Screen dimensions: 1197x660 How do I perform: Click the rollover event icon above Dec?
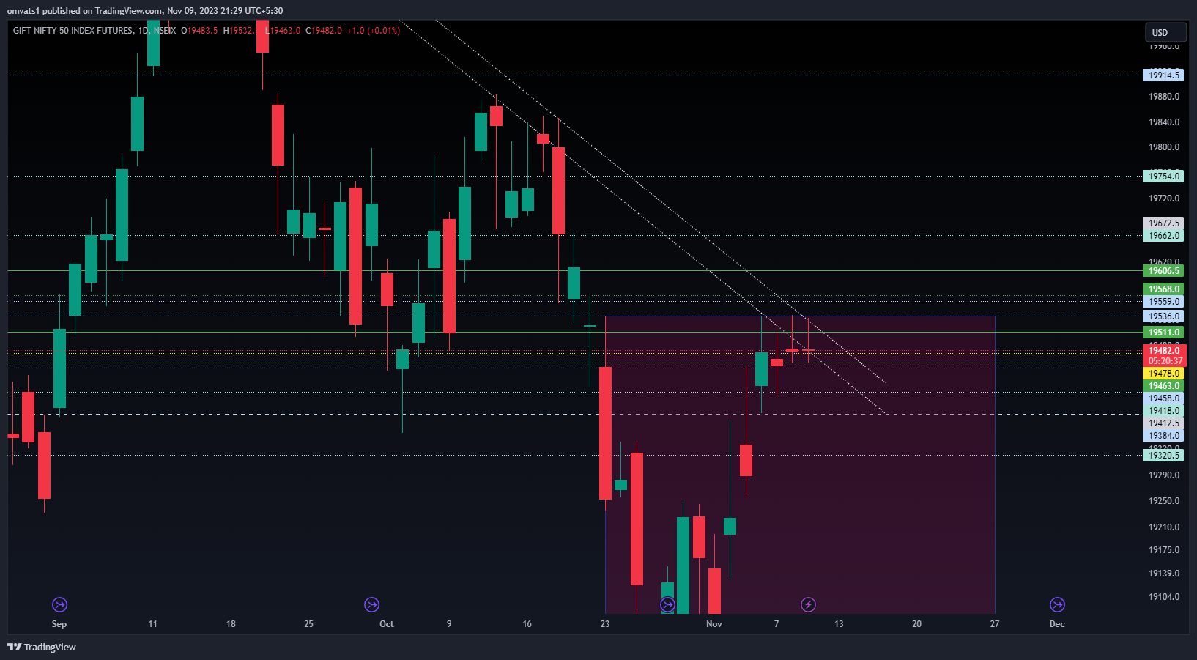1057,604
